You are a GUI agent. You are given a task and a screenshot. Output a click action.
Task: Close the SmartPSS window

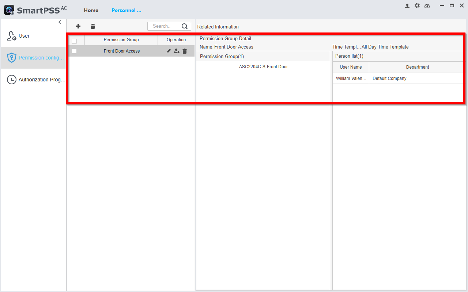(462, 6)
